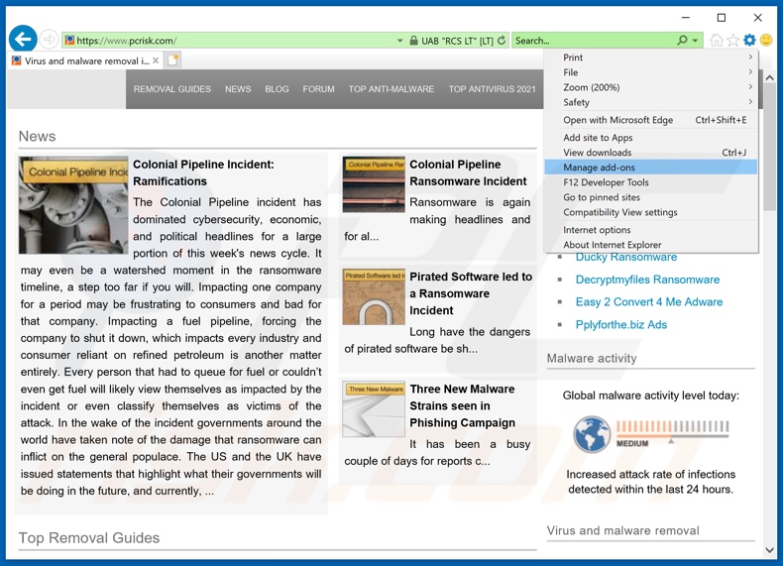Screen dimensions: 783x566
Task: Click the Pirated Software padlock thumbnail
Action: 374,296
